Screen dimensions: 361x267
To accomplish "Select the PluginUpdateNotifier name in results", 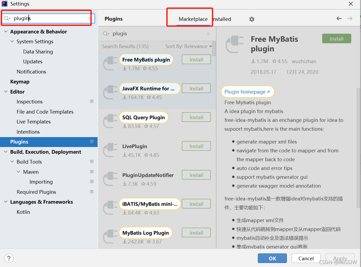I will point(148,175).
